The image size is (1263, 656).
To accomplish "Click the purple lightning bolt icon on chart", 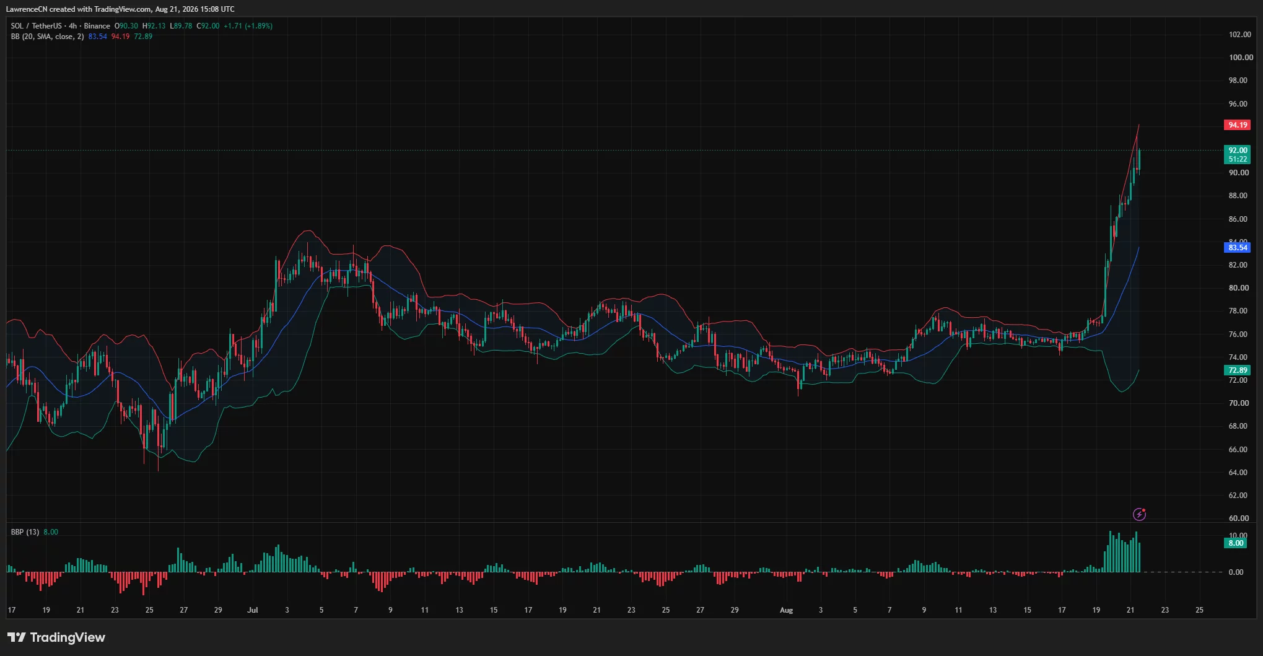I will coord(1139,514).
